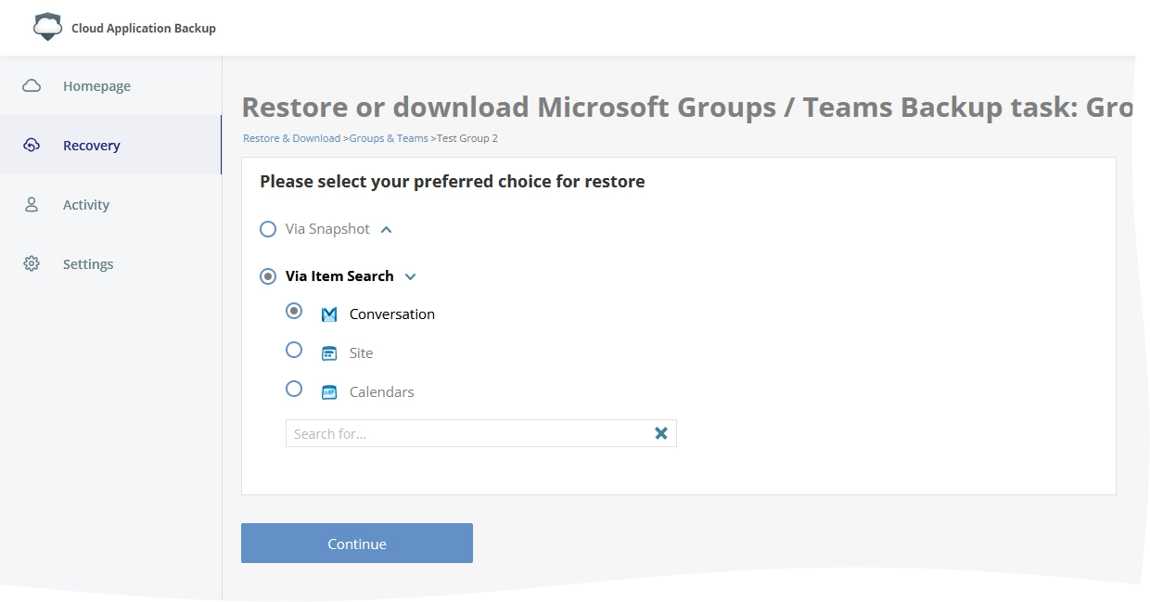Viewport: 1150px width, 602px height.
Task: Click the Site icon
Action: [x=329, y=353]
